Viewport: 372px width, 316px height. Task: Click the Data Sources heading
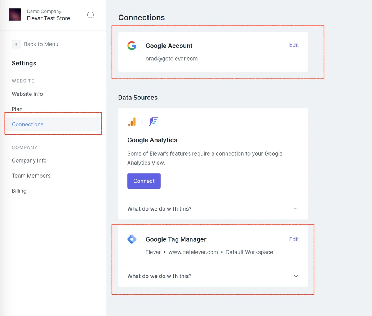point(138,98)
